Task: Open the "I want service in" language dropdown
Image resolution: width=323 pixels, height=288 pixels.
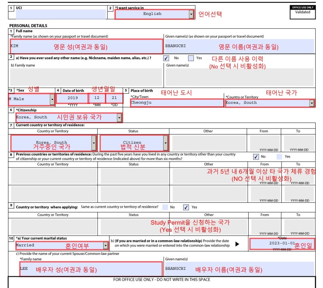Action: tap(191, 13)
